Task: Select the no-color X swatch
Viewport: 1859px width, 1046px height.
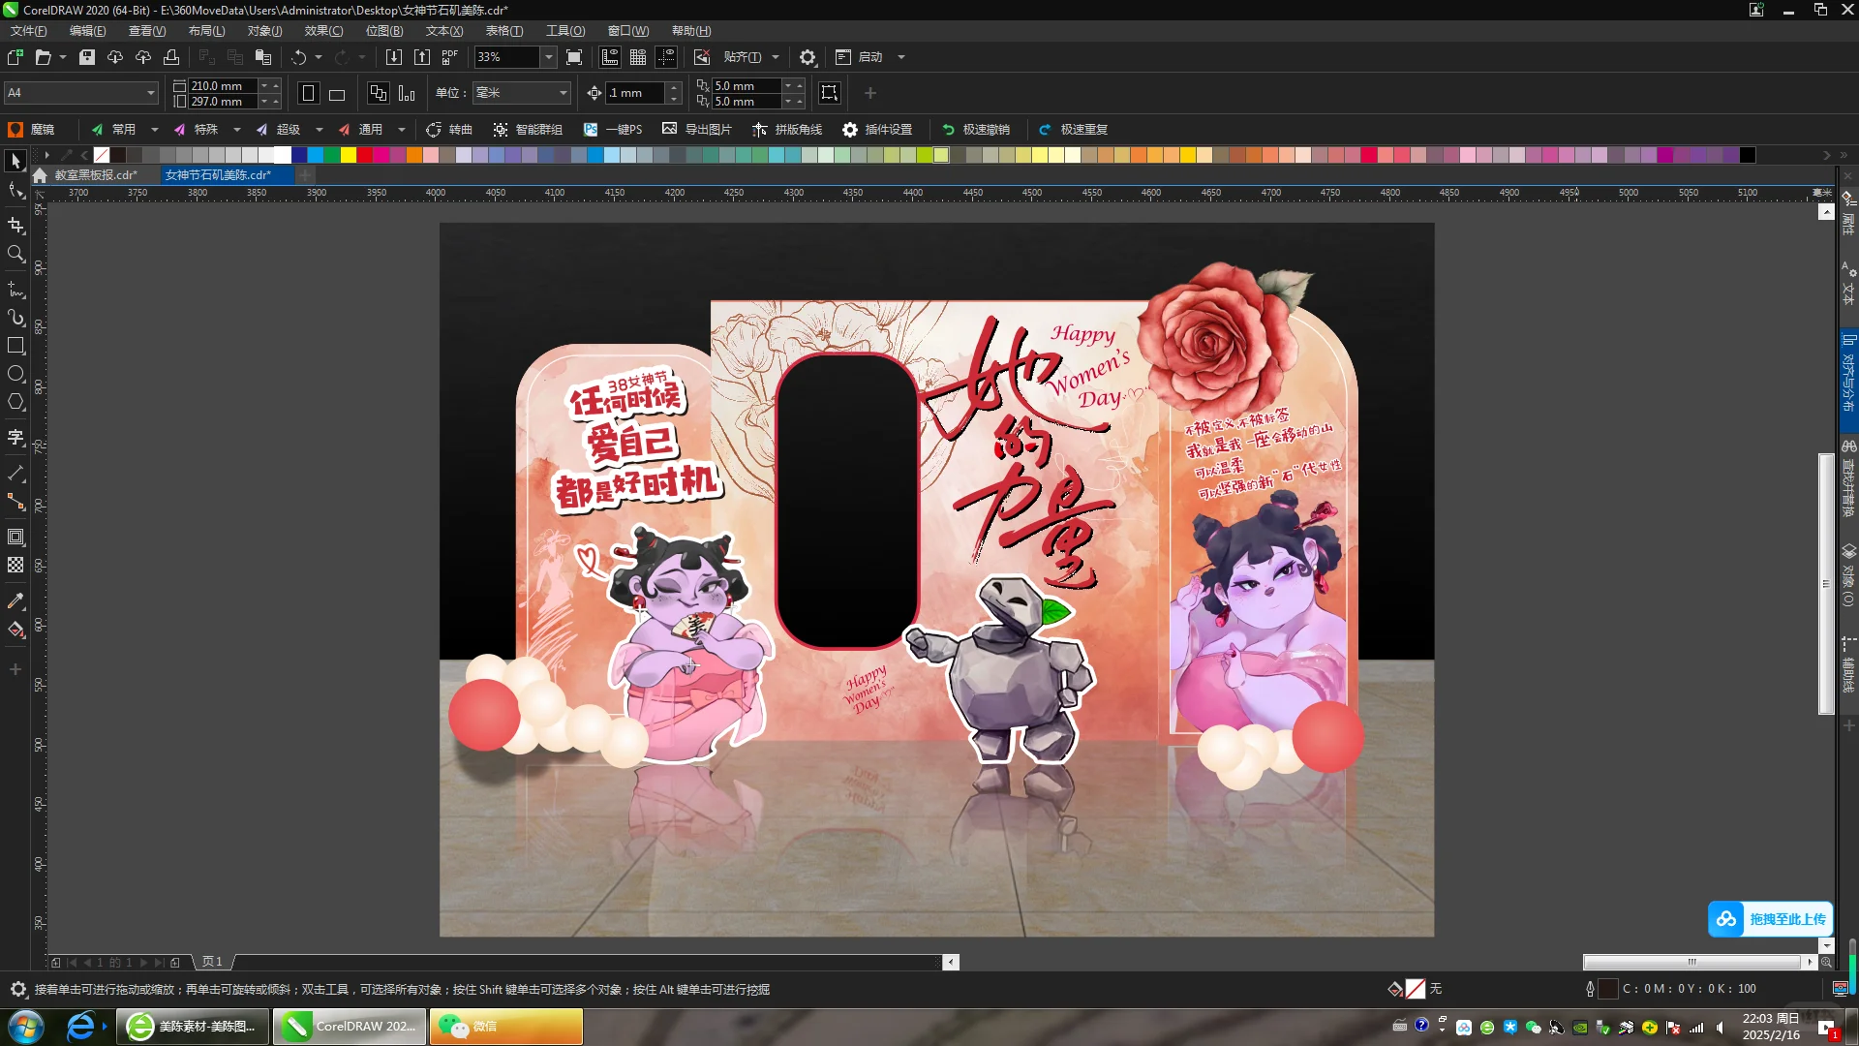Action: [102, 155]
